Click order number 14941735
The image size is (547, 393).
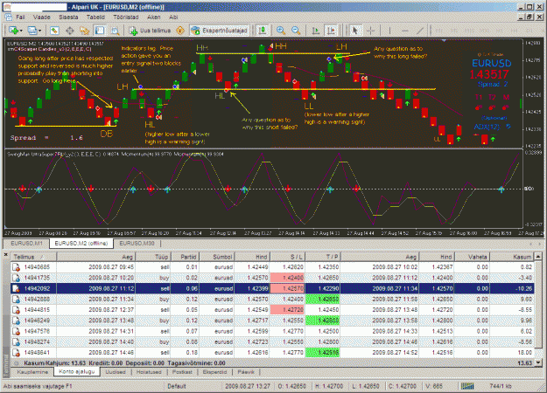37,278
